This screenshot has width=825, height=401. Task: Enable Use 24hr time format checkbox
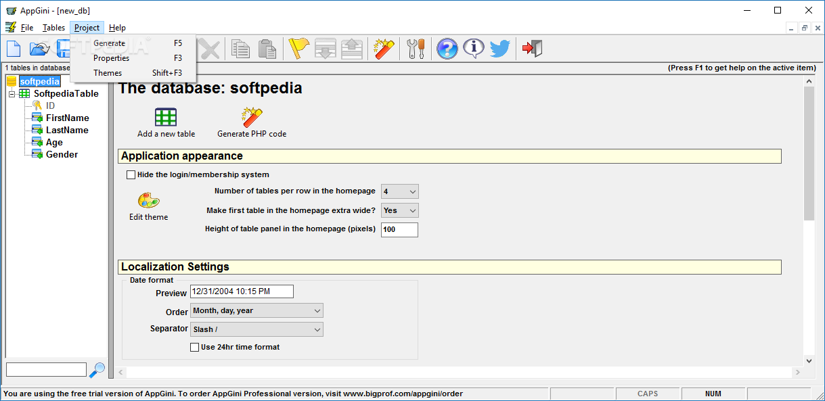[195, 347]
